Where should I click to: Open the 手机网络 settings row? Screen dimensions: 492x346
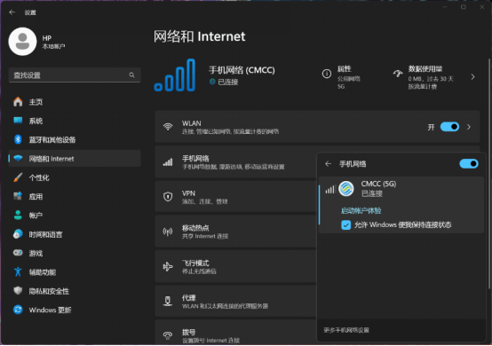coord(235,162)
